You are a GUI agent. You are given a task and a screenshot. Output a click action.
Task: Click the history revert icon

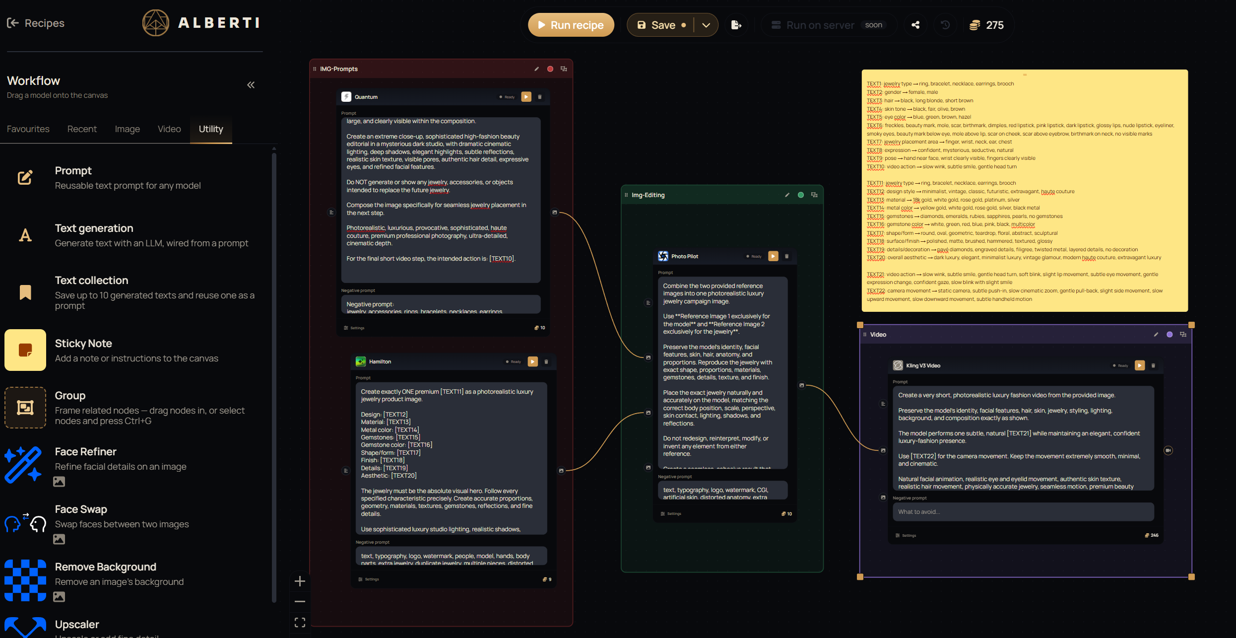[945, 25]
